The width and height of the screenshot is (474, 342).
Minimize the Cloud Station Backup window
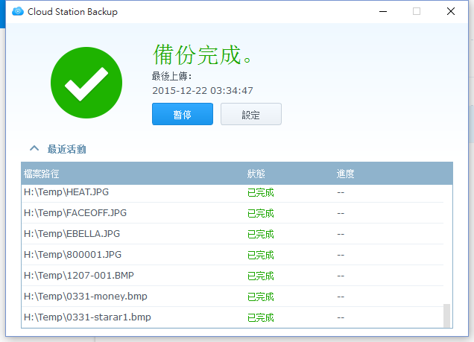pos(383,11)
